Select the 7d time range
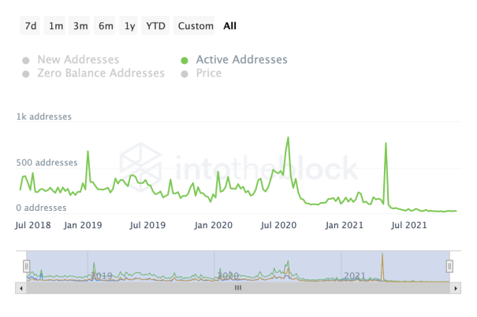The width and height of the screenshot is (477, 317). click(x=31, y=26)
